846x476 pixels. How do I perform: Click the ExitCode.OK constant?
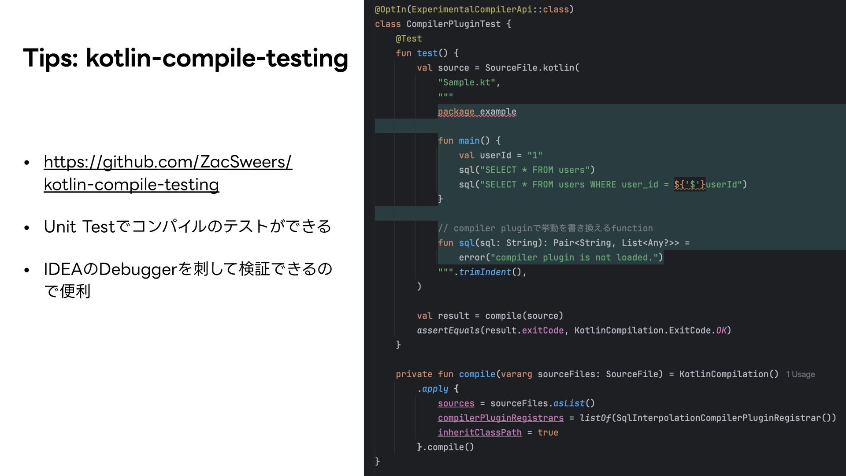(x=721, y=331)
